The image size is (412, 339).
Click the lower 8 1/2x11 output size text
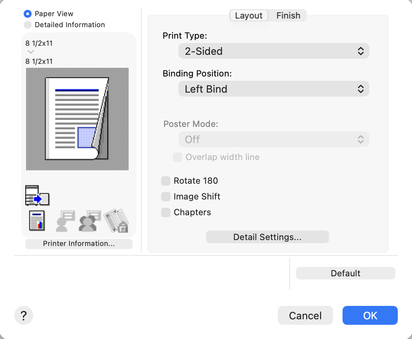coord(39,61)
